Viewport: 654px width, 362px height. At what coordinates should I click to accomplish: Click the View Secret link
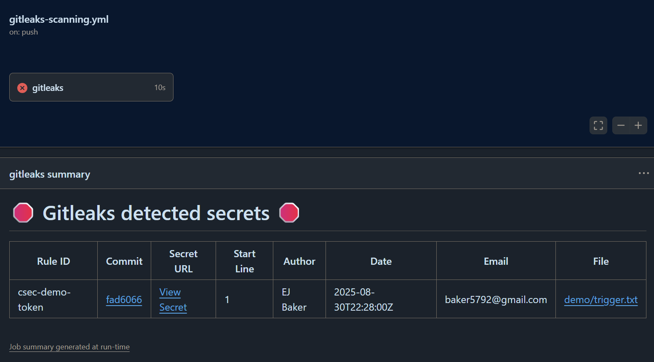tap(173, 299)
